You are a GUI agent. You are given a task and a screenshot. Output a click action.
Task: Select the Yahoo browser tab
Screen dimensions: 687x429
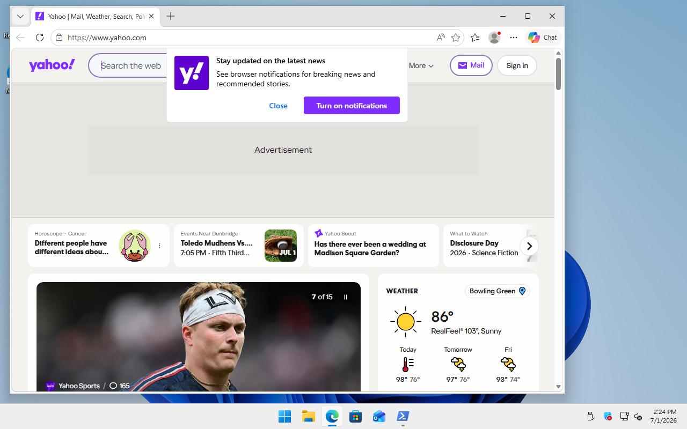[95, 16]
